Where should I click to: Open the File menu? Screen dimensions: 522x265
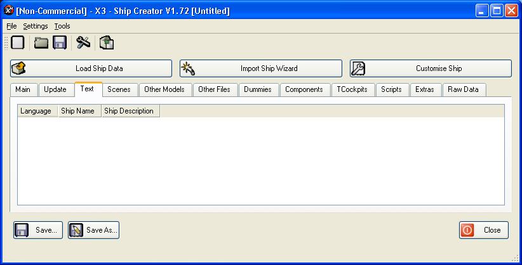tap(11, 26)
